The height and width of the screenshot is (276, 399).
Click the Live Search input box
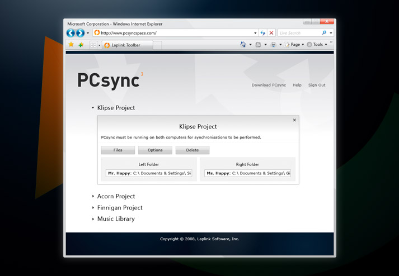[x=299, y=33]
